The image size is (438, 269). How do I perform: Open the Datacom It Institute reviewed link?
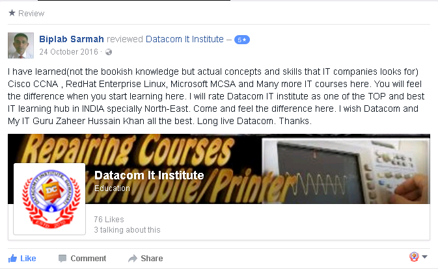click(185, 39)
